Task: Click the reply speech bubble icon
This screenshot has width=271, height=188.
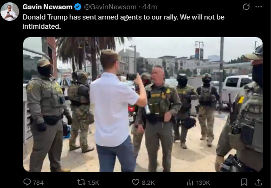Action: pyautogui.click(x=27, y=182)
